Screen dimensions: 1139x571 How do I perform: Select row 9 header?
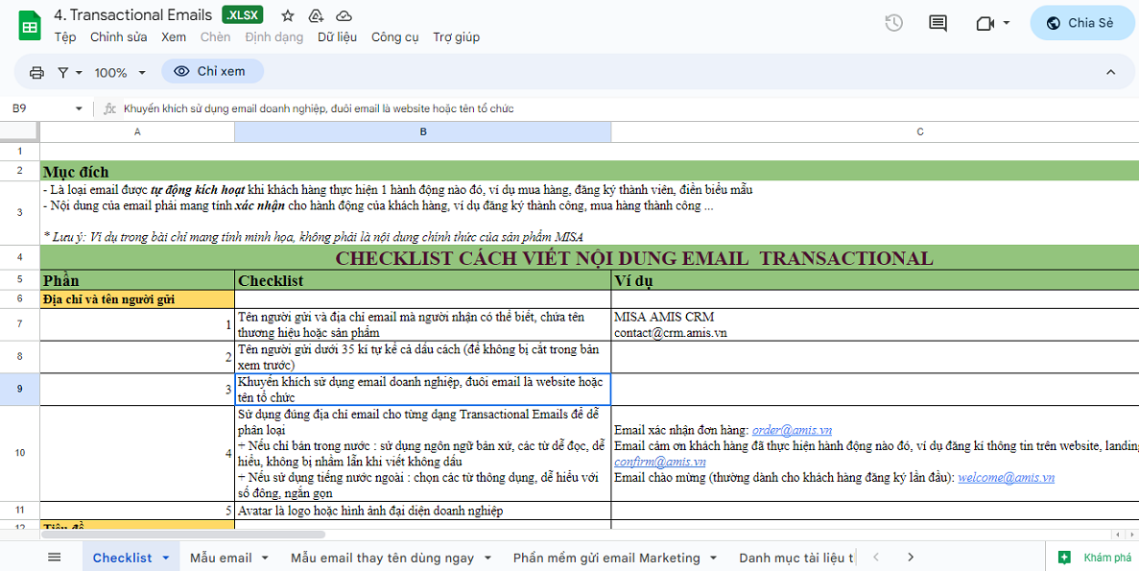[x=19, y=389]
